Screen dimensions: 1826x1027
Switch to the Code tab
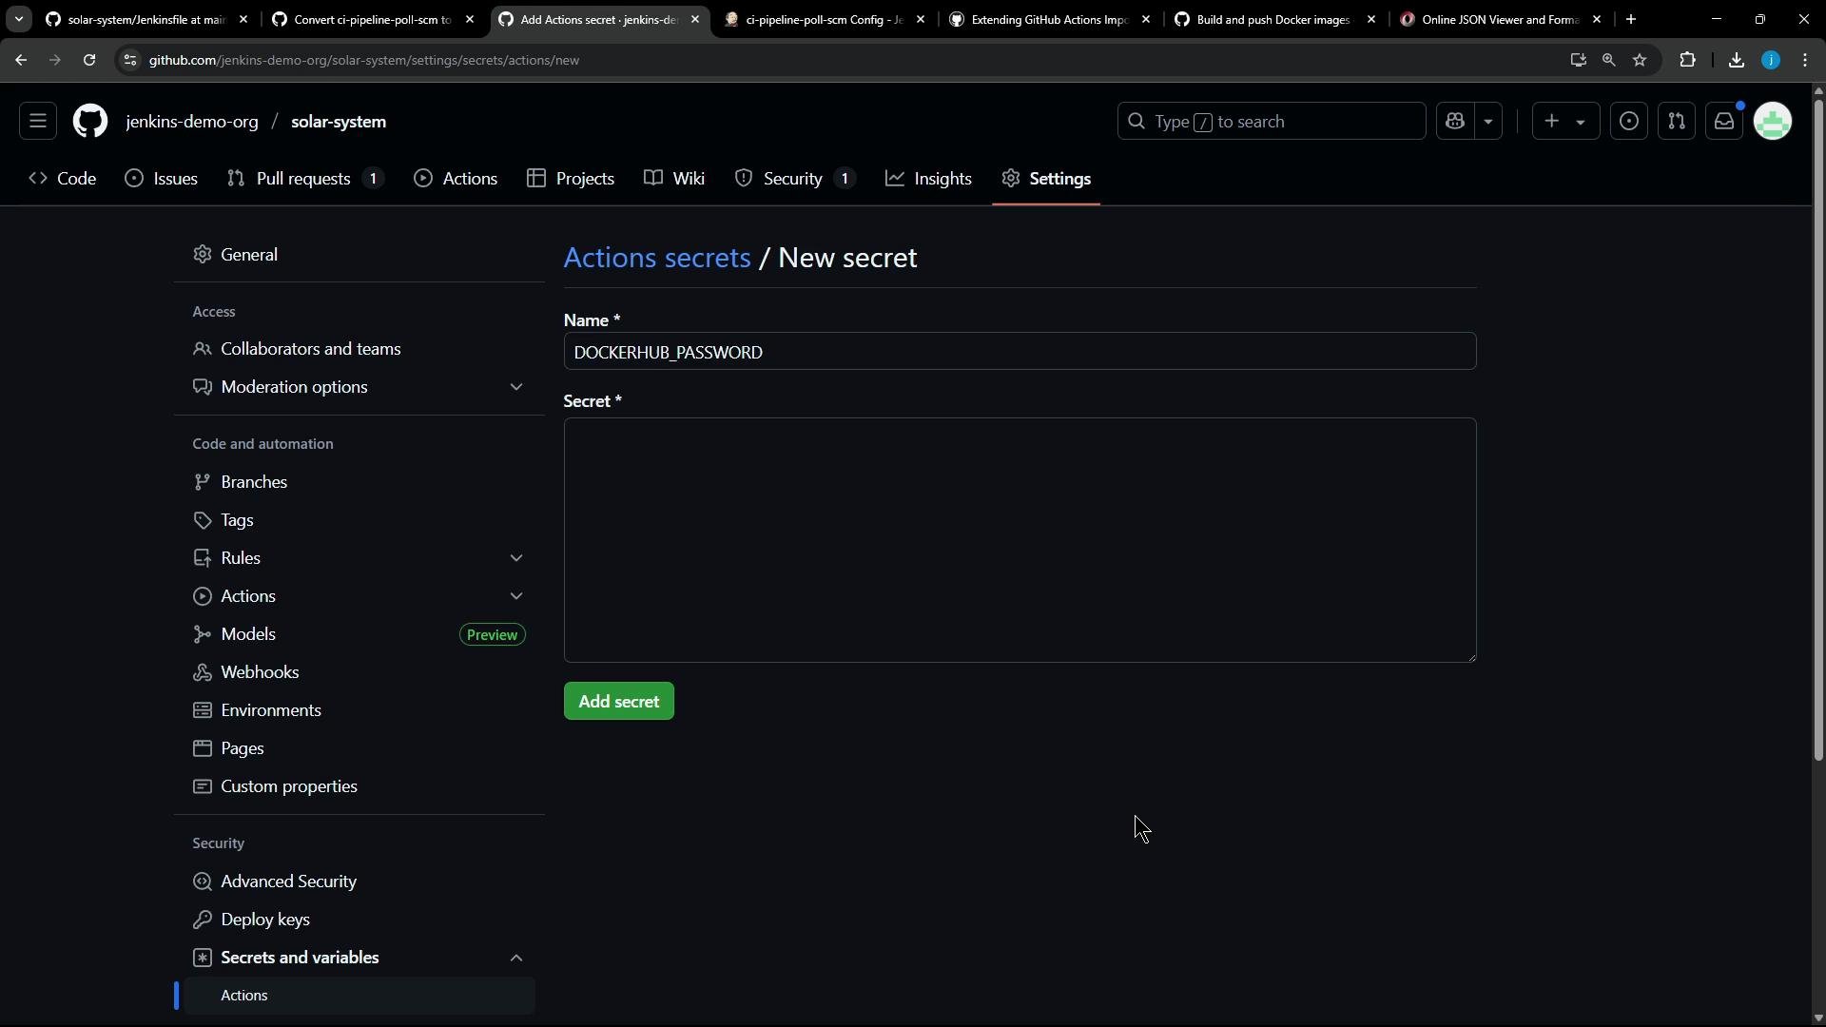coord(63,179)
